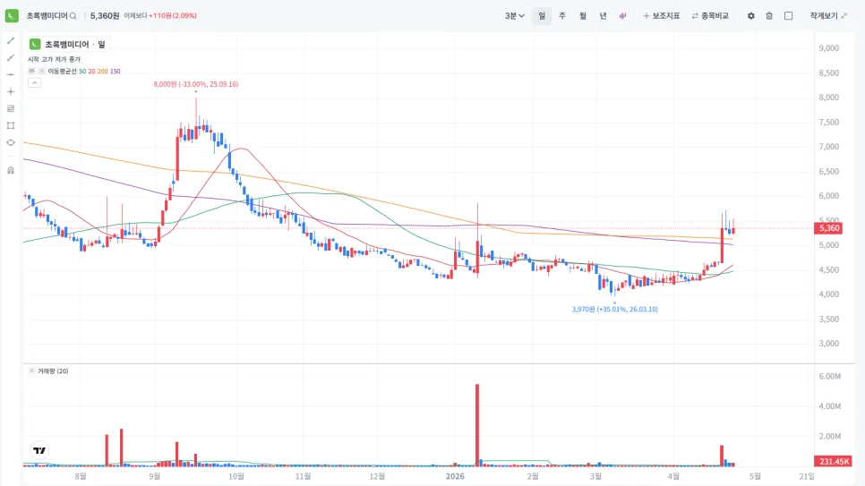This screenshot has height=486, width=865.
Task: Click the 시작 고가 저가 종가 legend
Action: 54,60
